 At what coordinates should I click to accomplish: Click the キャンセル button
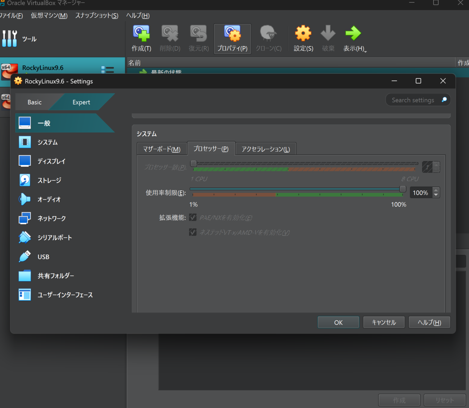384,322
